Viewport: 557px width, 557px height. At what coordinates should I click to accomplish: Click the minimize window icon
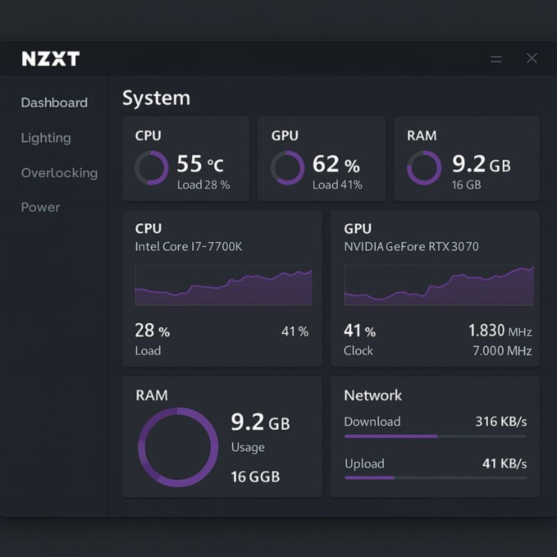tap(497, 59)
